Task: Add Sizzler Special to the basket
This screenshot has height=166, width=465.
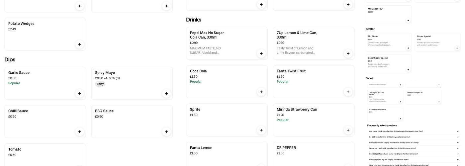Action: (x=457, y=48)
